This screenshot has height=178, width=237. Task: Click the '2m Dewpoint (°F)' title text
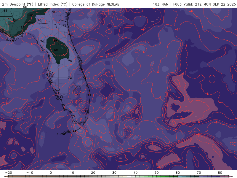tap(18, 4)
